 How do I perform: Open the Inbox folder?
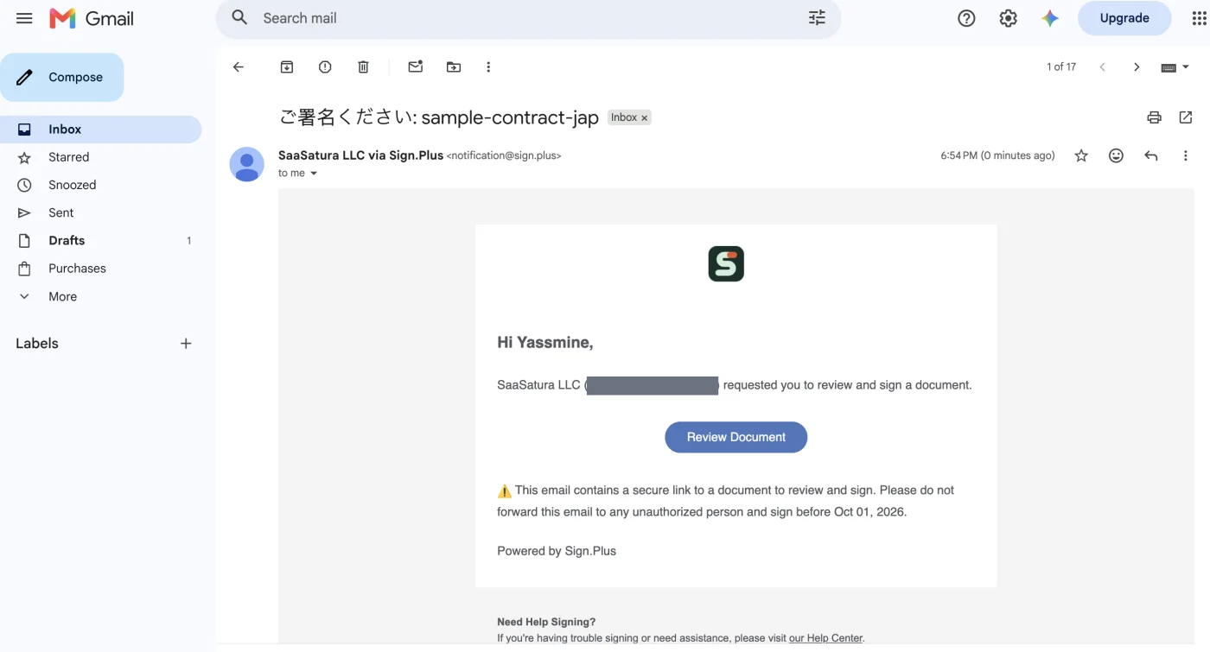pos(100,130)
